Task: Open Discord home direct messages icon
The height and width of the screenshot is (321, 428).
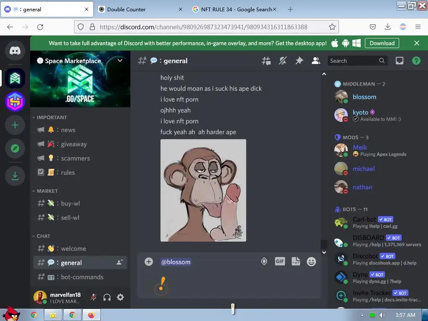Action: click(x=15, y=51)
